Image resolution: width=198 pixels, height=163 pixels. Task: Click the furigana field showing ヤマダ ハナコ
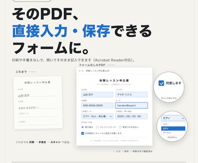131,95
